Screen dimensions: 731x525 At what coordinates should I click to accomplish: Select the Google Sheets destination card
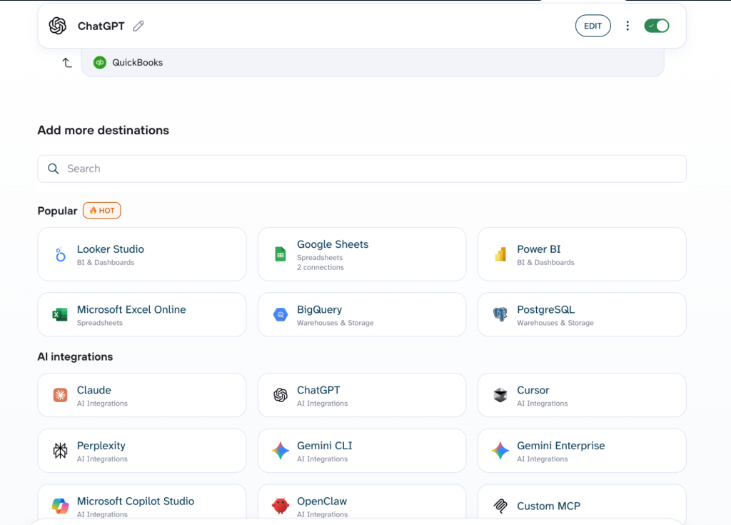tap(362, 254)
